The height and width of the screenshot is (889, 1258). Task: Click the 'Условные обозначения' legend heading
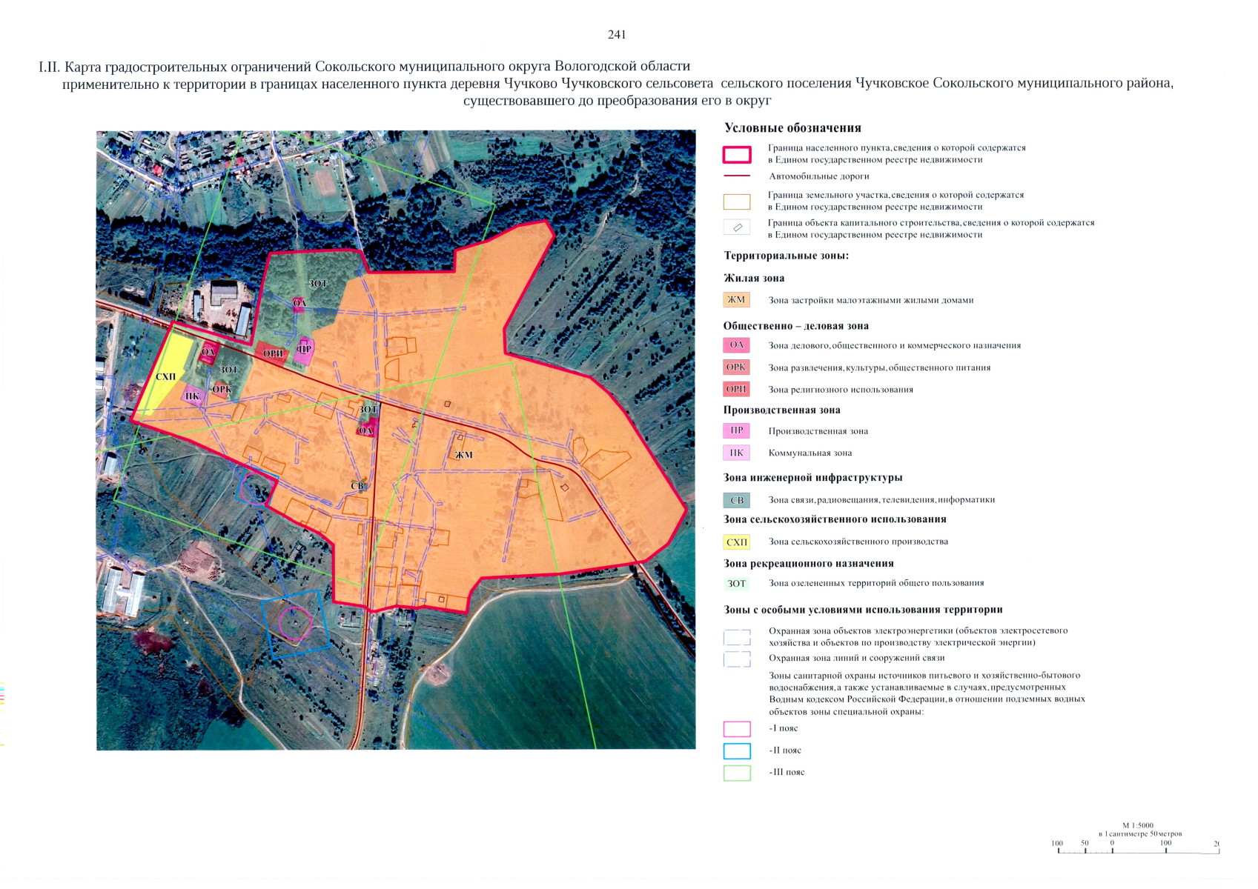[792, 127]
